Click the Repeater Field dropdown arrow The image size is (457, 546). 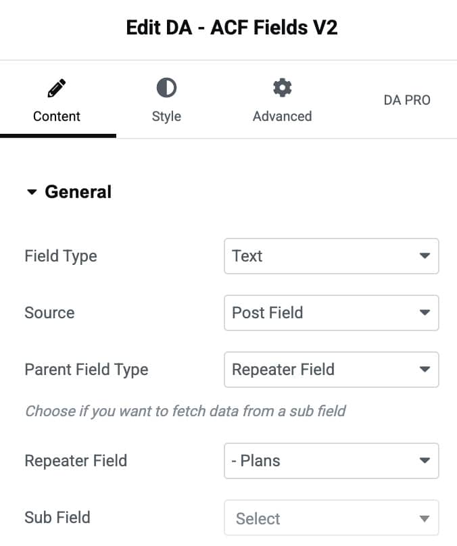click(425, 460)
